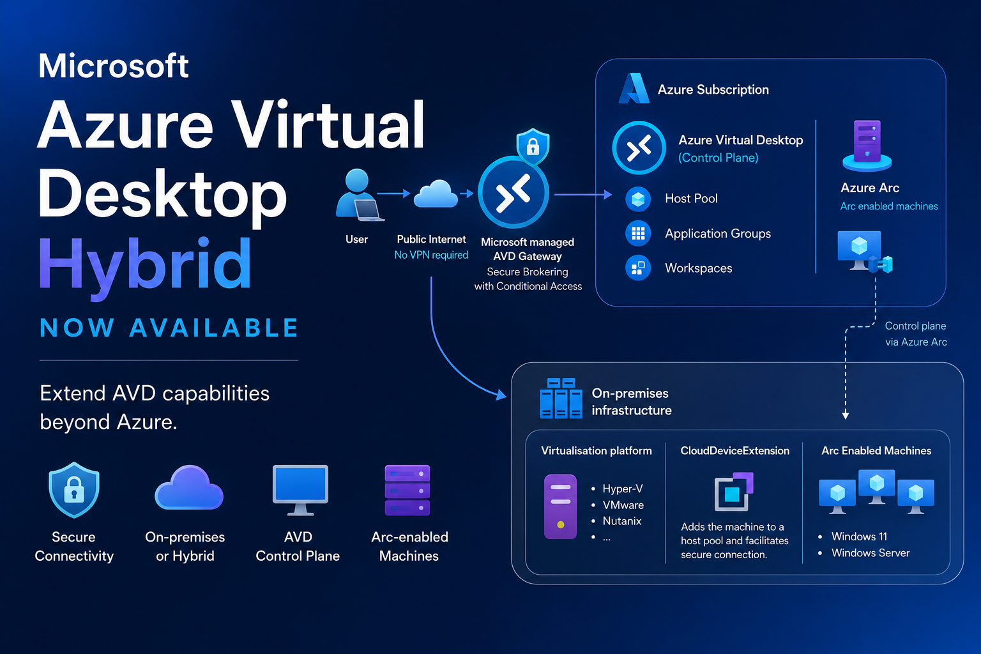Click the purple server stack above 'Arc-enabled Machines'
Screen dimensions: 981x654
(x=407, y=490)
